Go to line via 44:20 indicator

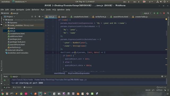(x=148, y=90)
